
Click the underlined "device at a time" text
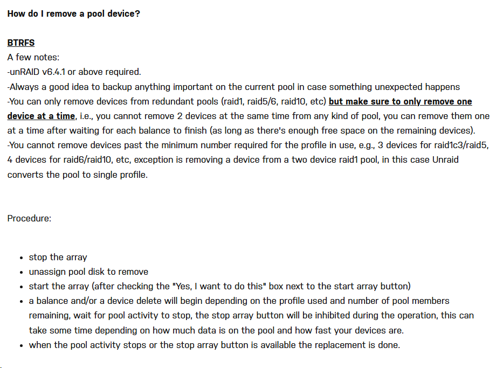pyautogui.click(x=41, y=116)
